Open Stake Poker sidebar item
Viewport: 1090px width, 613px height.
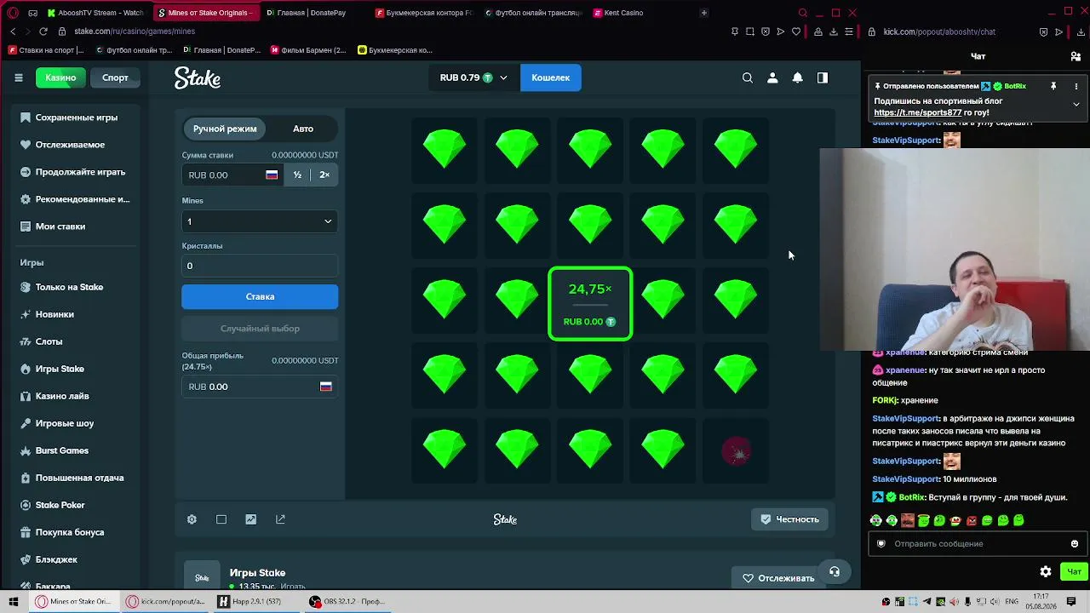tap(60, 505)
